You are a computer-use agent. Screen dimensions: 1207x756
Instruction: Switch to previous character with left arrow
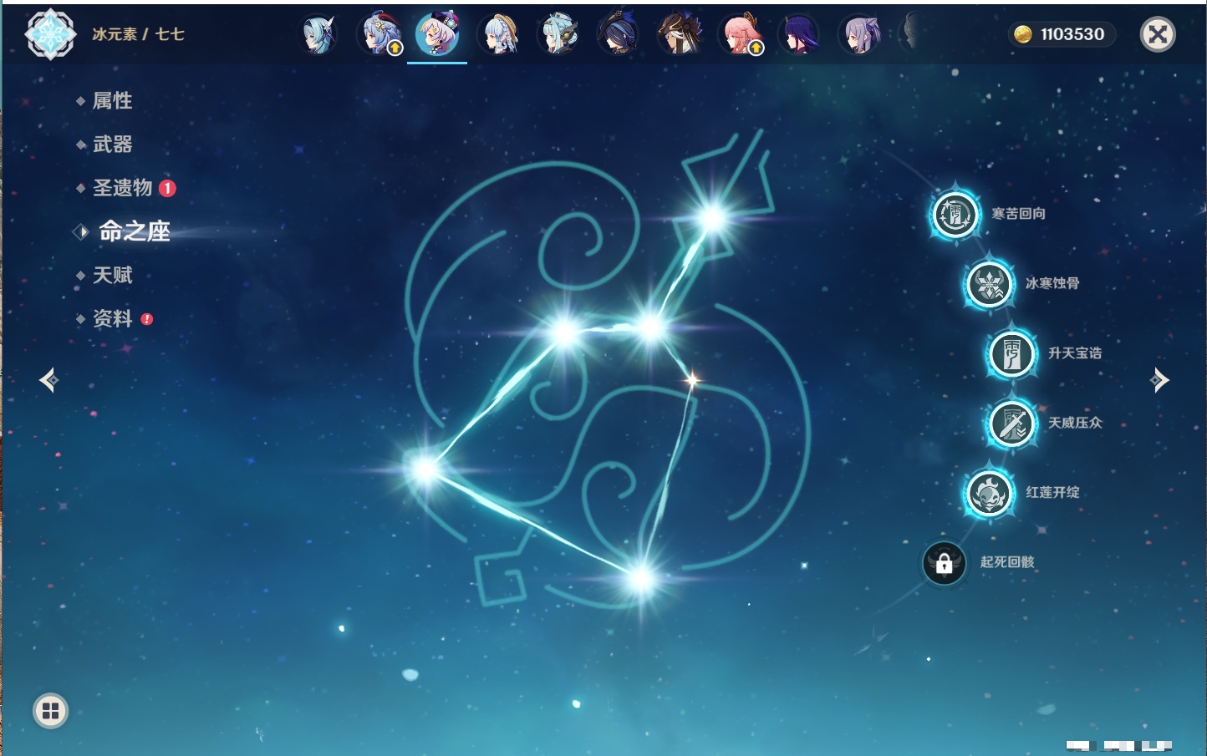(x=48, y=380)
